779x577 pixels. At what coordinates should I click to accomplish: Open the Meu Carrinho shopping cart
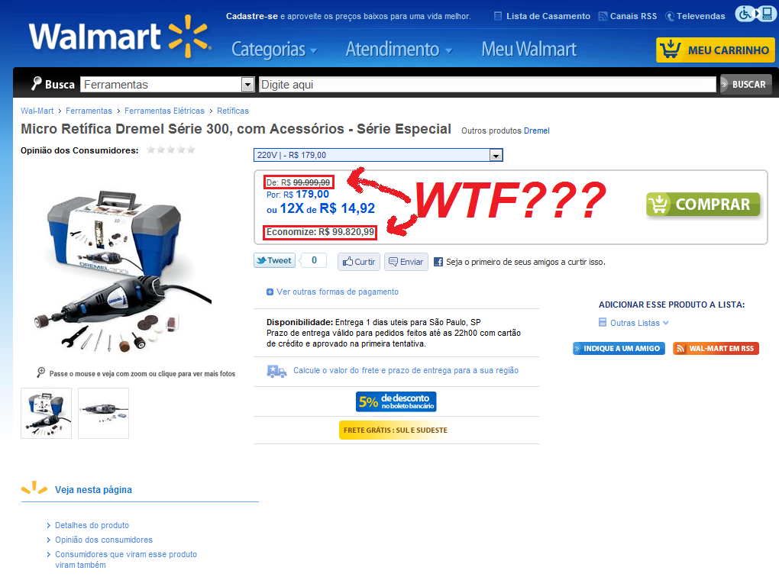tap(715, 50)
